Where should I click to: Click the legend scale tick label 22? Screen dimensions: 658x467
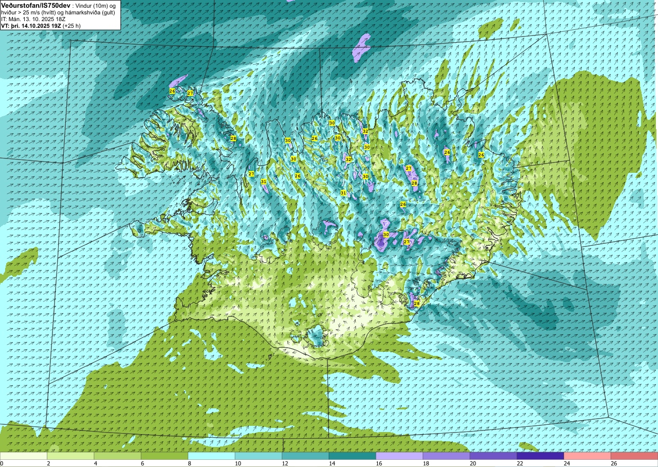tap(520, 463)
